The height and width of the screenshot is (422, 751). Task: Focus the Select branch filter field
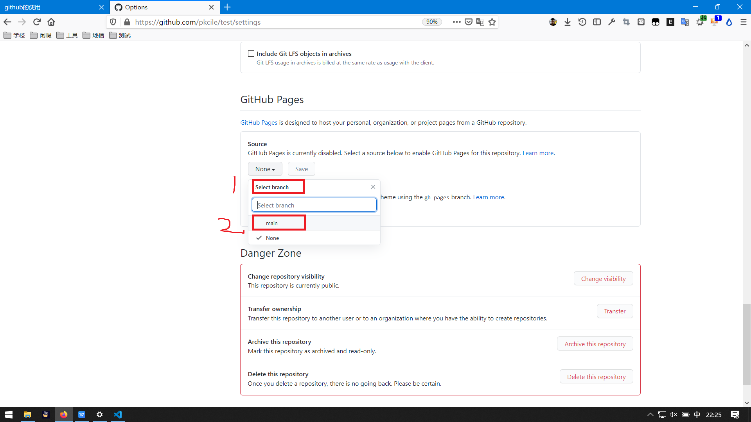[314, 205]
